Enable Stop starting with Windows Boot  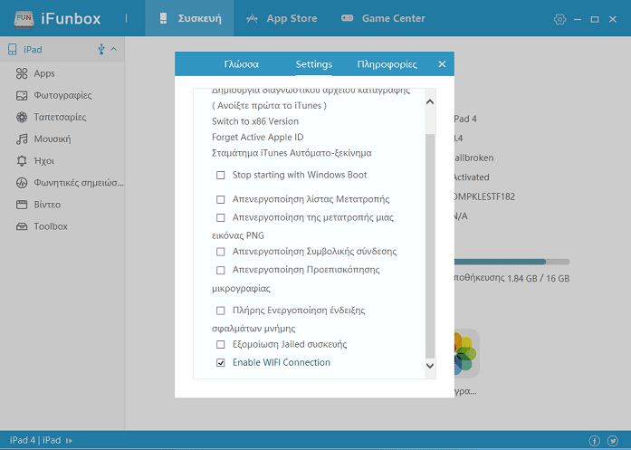pos(221,175)
